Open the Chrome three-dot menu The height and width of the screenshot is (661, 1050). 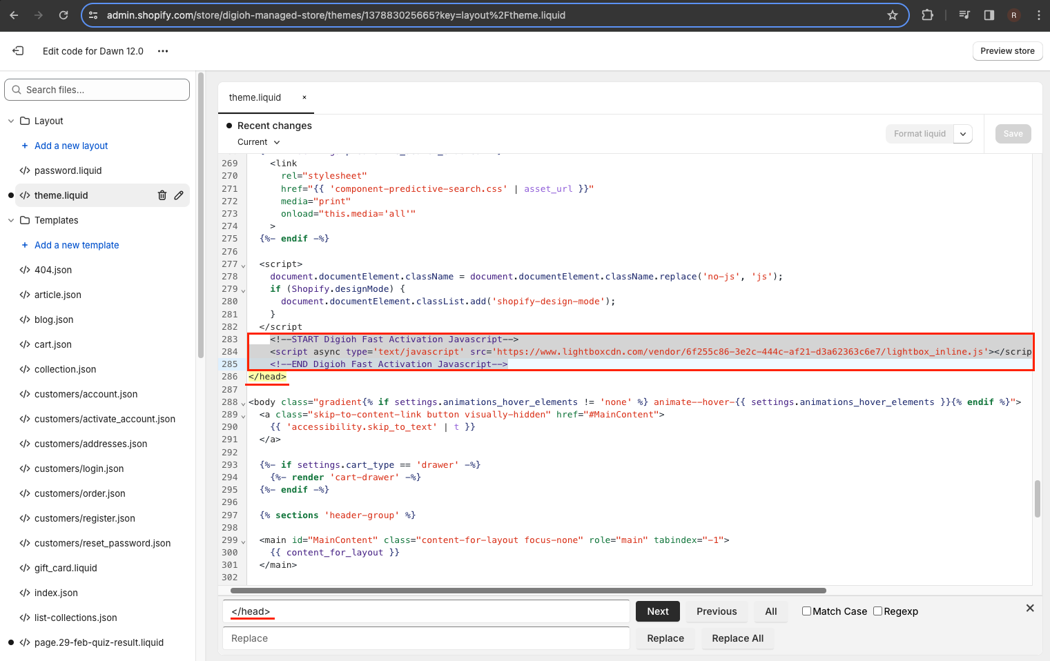pos(1038,15)
